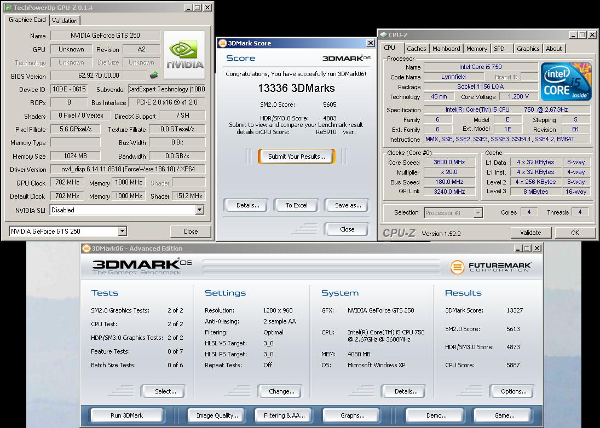Screen dimensions: 600x428
Task: Click the 3DMark Score result 13327
Action: (x=515, y=310)
